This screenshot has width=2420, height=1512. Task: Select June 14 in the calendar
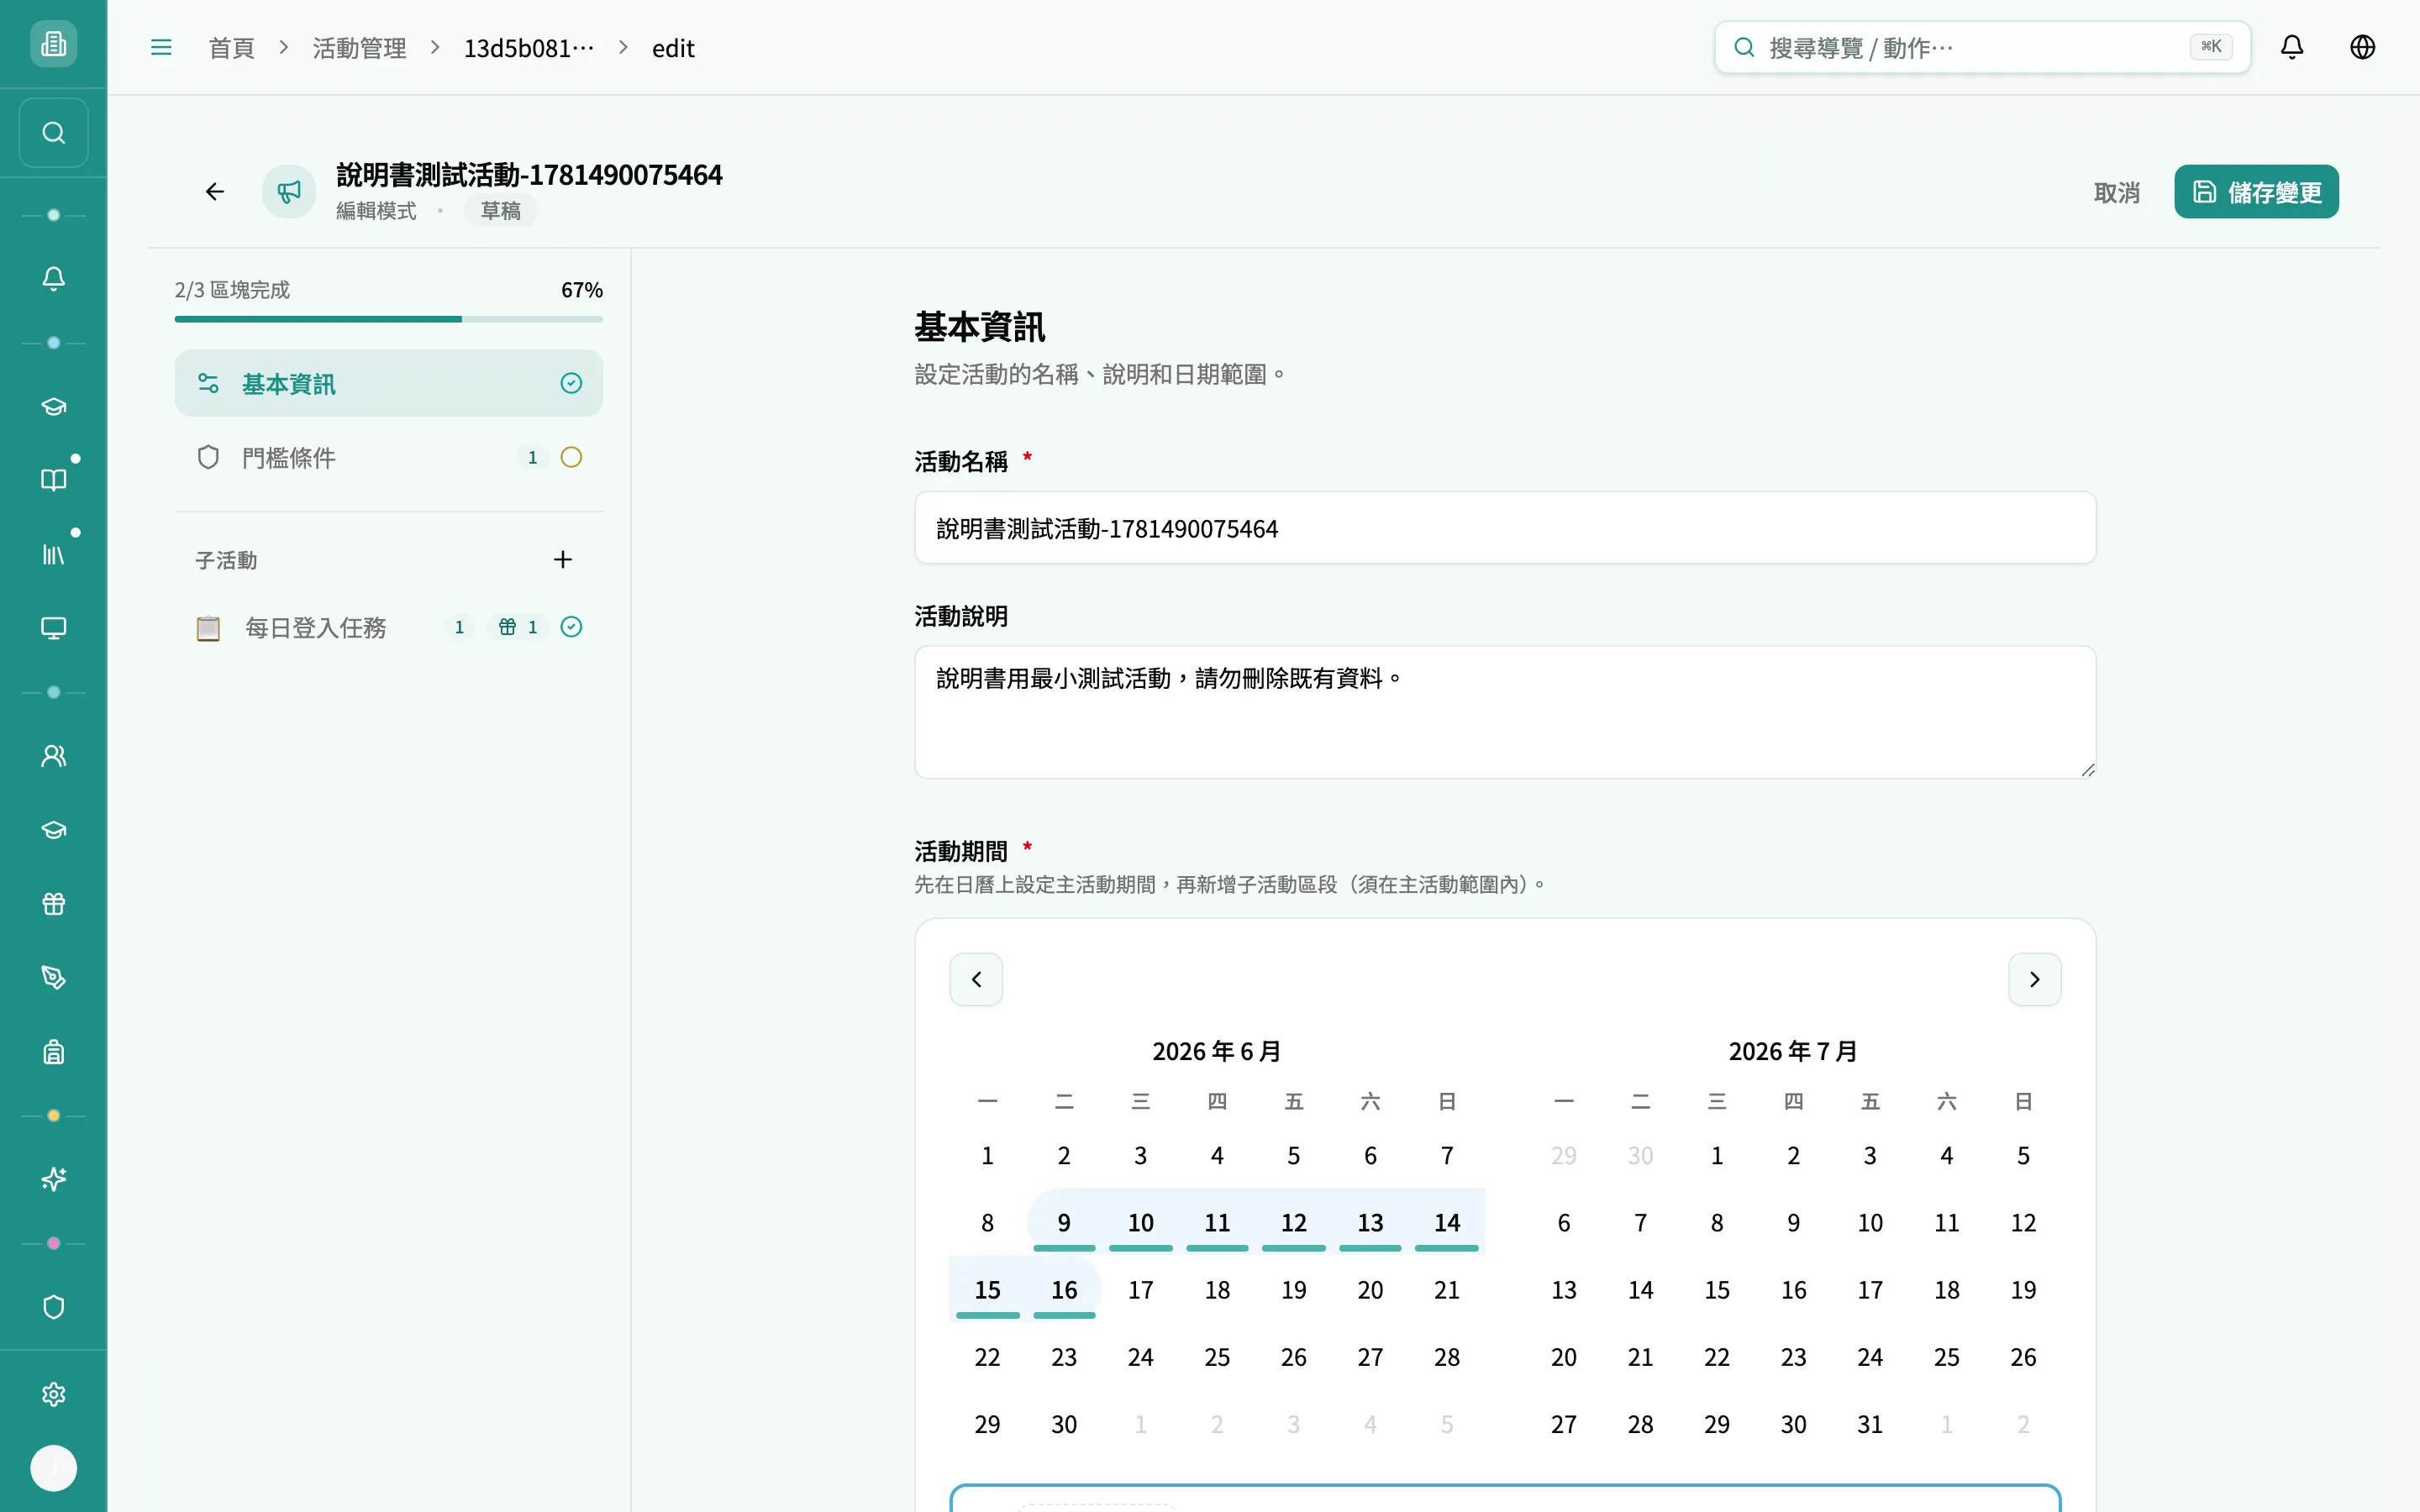(1446, 1222)
